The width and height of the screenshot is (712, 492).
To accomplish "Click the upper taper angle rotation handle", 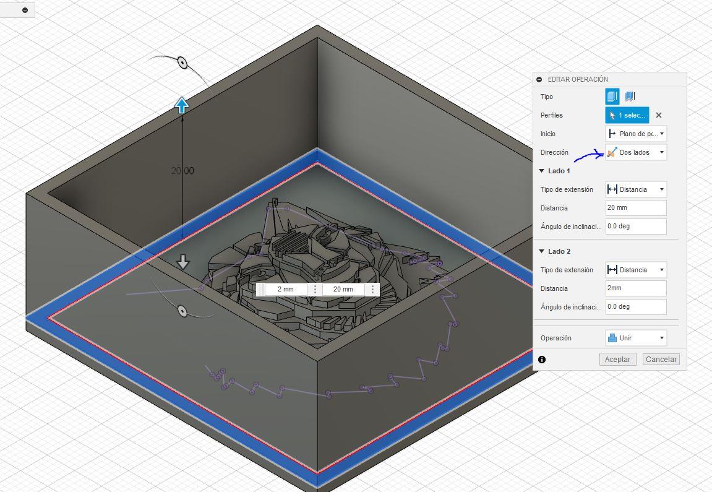I will coord(182,63).
